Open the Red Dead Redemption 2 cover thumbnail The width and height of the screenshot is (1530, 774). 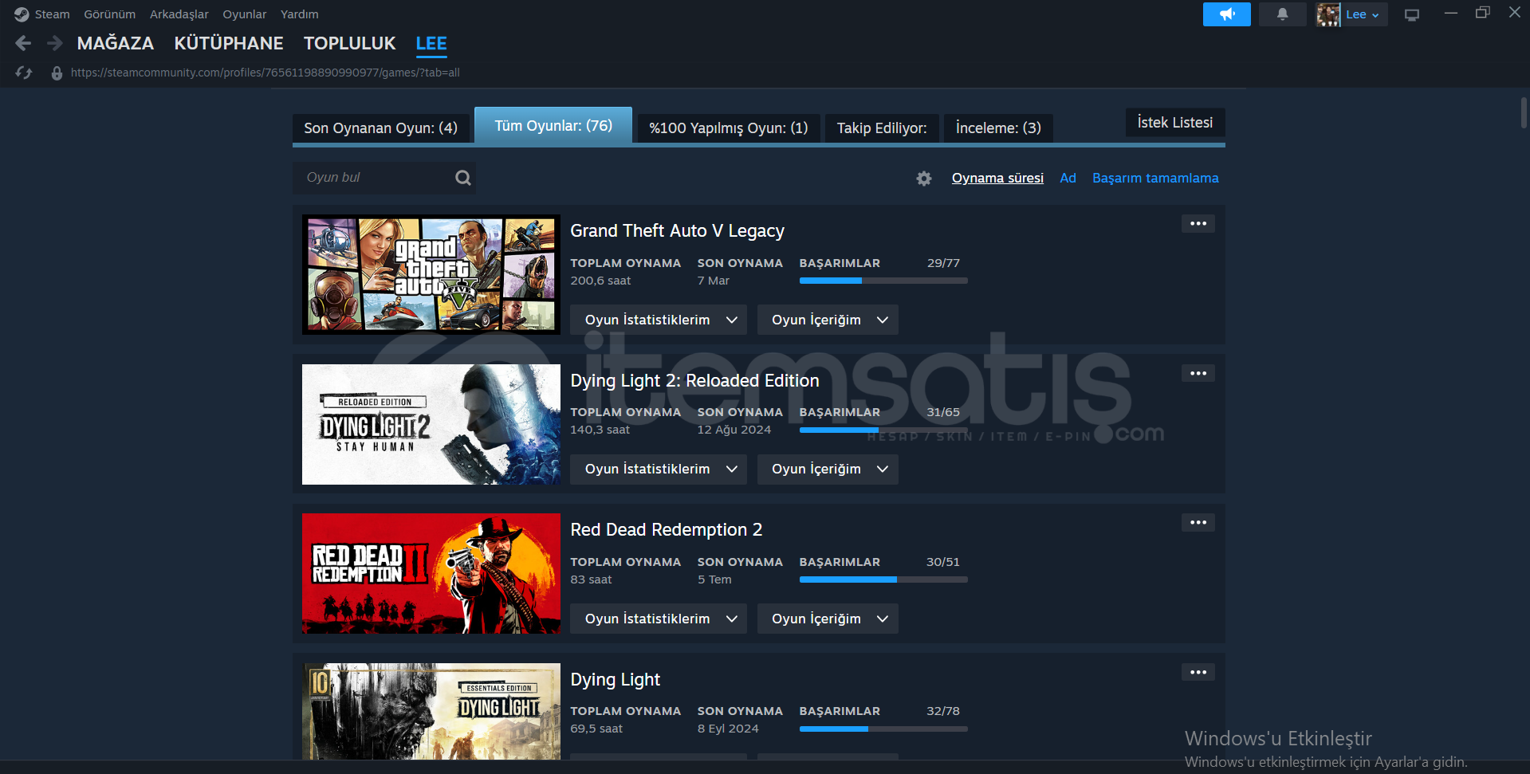pos(431,574)
